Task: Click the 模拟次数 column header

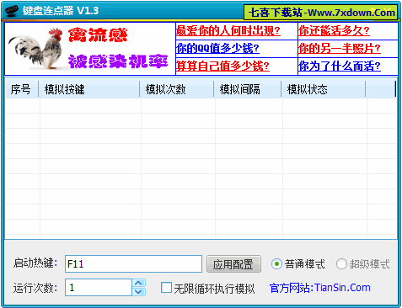Action: [177, 89]
